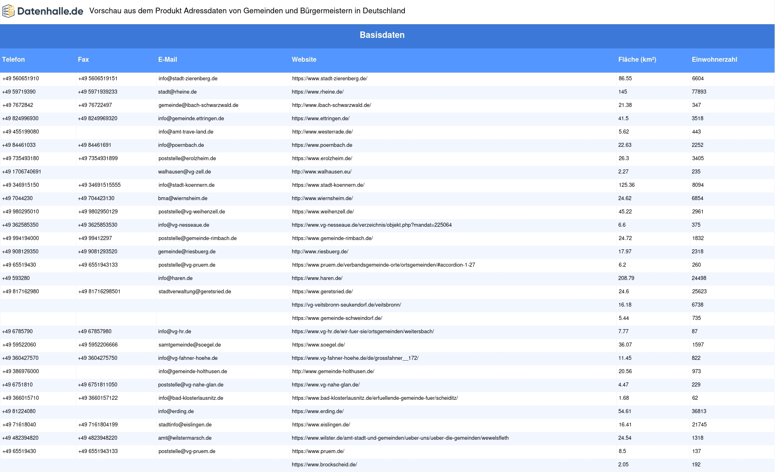Open https://www.ettringen.de/ website entry
Image resolution: width=775 pixels, height=472 pixels.
point(320,119)
